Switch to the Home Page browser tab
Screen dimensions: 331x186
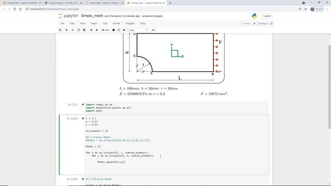(x=104, y=3)
